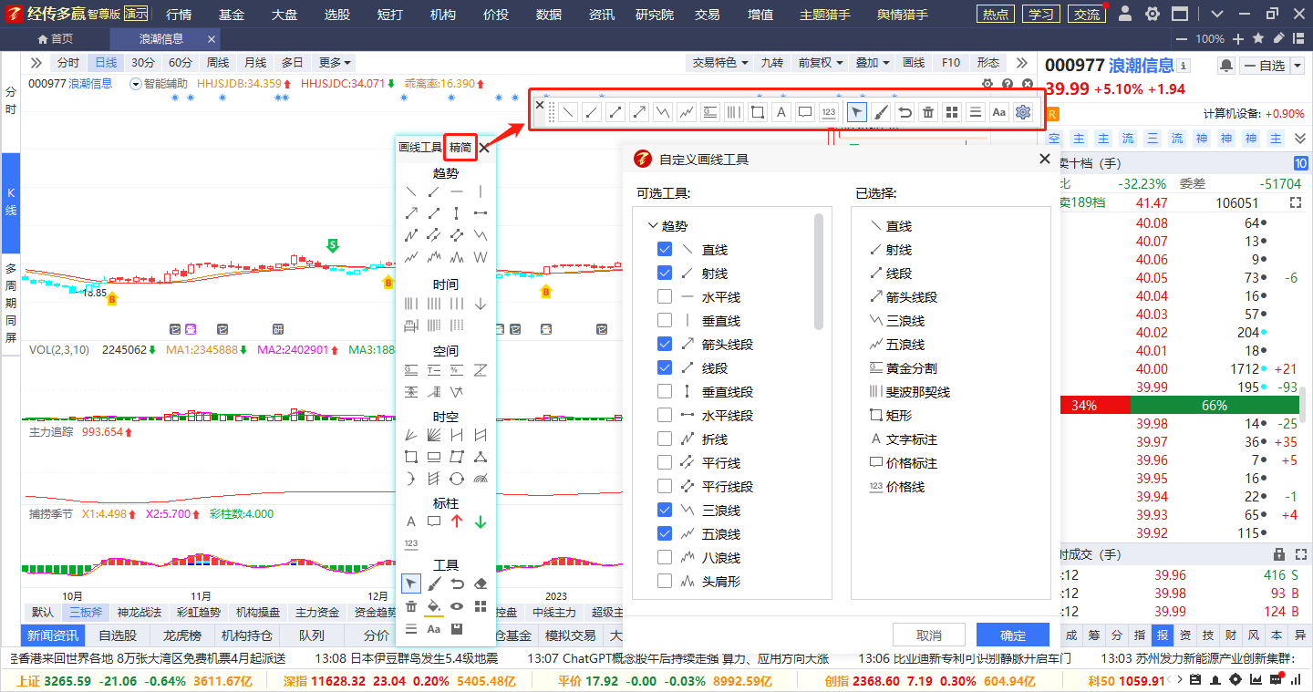Collapse the 趋势 group in available tools
Screen dimensions: 1313x692
point(652,225)
